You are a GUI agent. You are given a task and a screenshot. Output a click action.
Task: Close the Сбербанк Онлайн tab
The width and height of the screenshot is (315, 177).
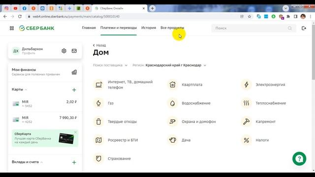click(144, 8)
